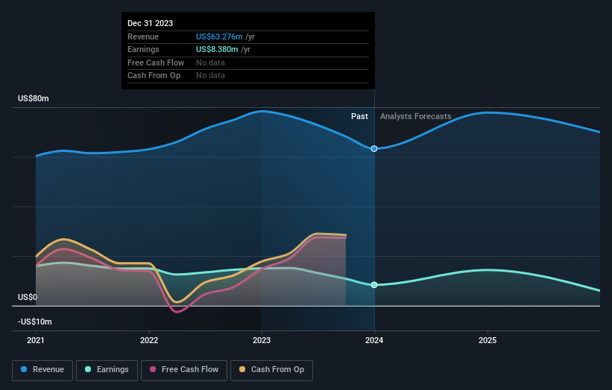Click the tooltip Earnings row label
This screenshot has width=612, height=390.
(x=143, y=49)
